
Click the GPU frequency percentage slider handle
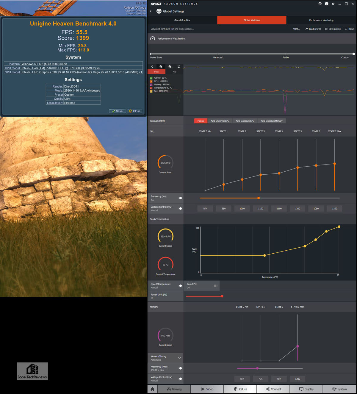(259, 198)
